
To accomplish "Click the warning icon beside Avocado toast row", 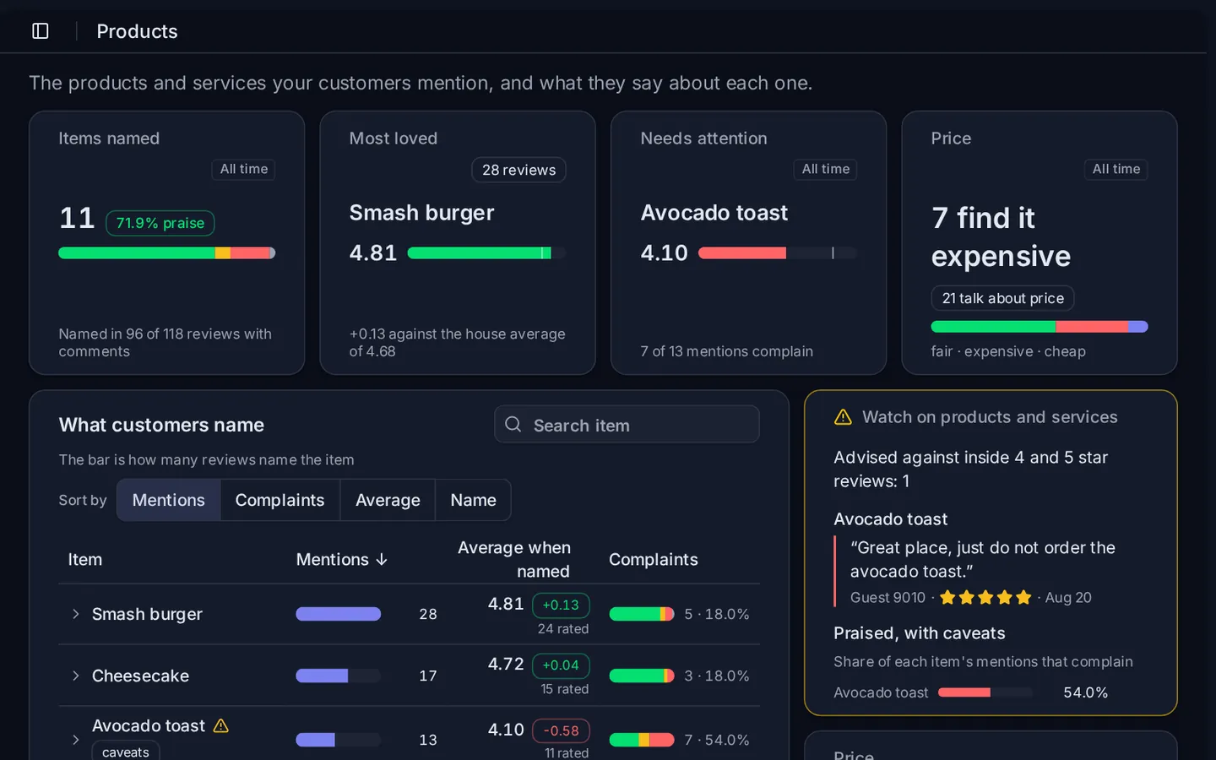I will pos(221,726).
